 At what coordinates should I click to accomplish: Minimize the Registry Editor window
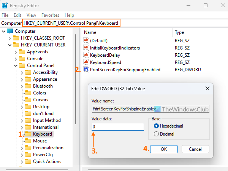click(188, 6)
